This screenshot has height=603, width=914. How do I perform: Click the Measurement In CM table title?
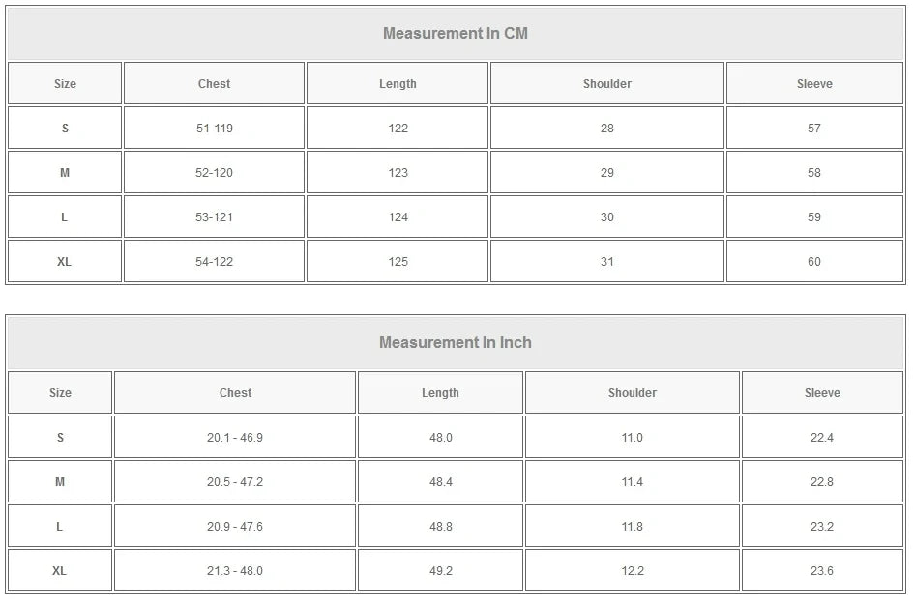pyautogui.click(x=456, y=34)
